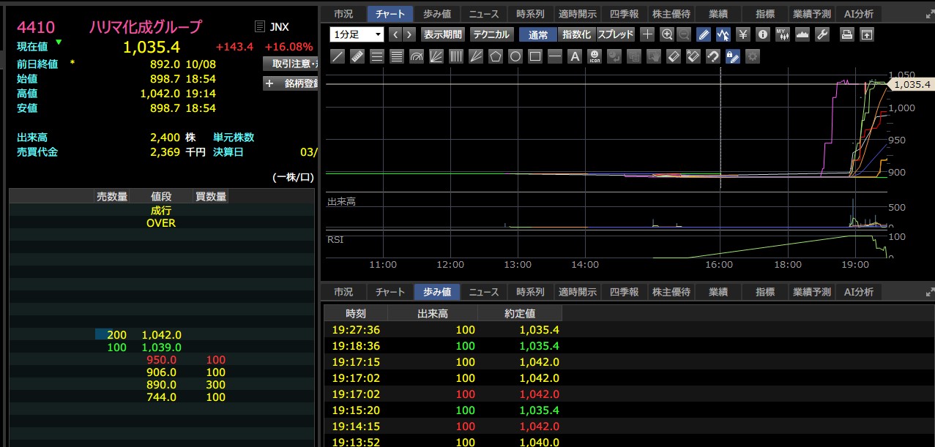Viewport: 935px width, 447px height.
Task: Click bid price 744.0 in order book
Action: coord(162,397)
